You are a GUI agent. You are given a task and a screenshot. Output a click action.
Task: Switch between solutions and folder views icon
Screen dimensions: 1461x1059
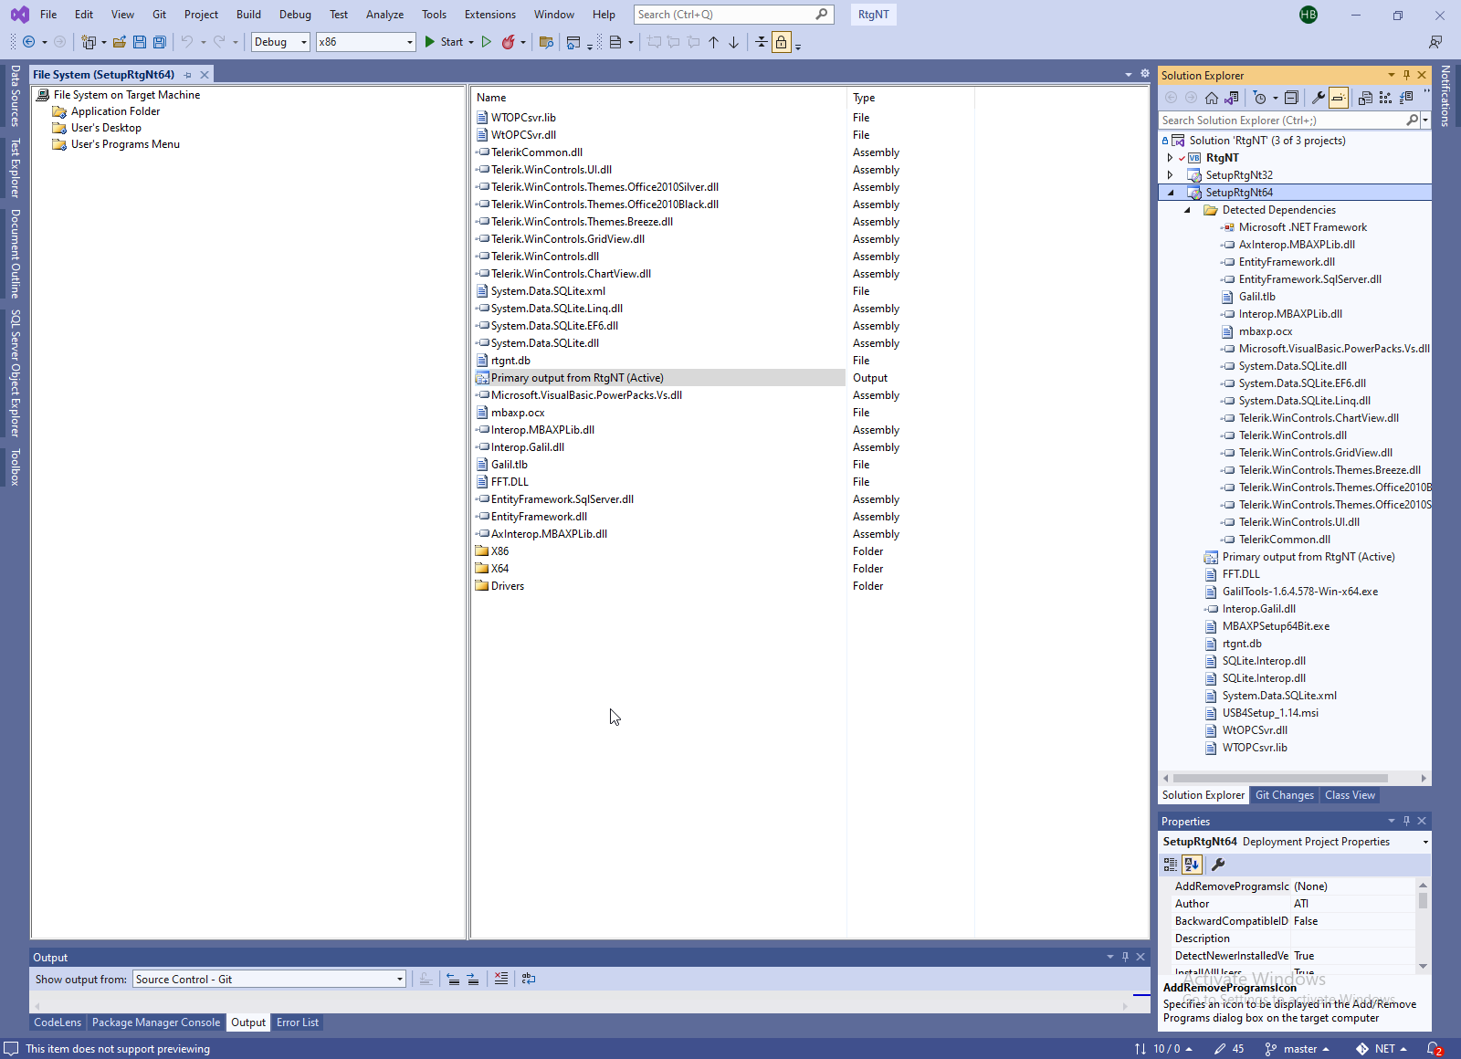1232,98
